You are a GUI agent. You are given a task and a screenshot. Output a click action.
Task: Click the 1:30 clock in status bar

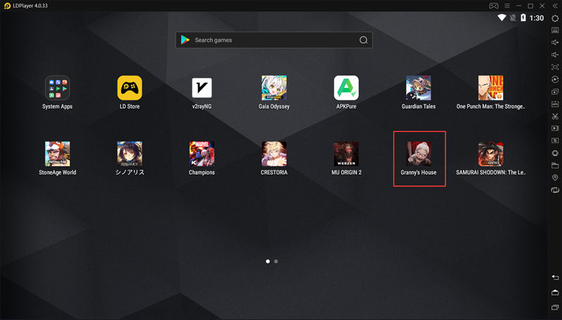pos(537,18)
